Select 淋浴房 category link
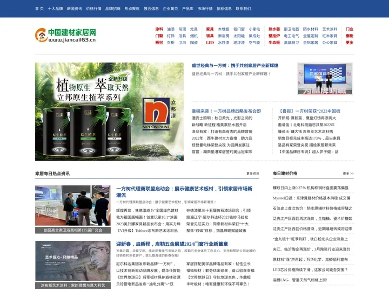The height and width of the screenshot is (291, 389). (224, 36)
